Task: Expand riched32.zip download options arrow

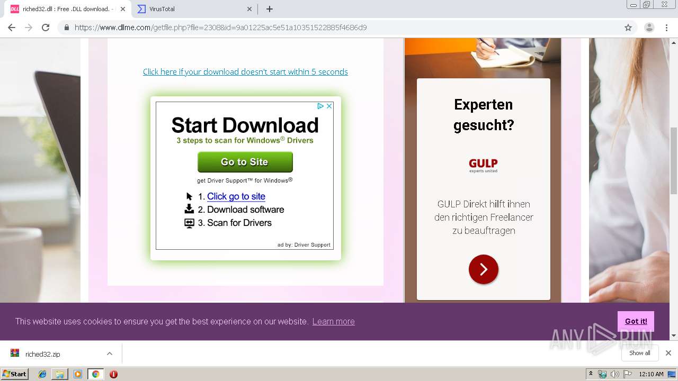Action: [x=110, y=353]
